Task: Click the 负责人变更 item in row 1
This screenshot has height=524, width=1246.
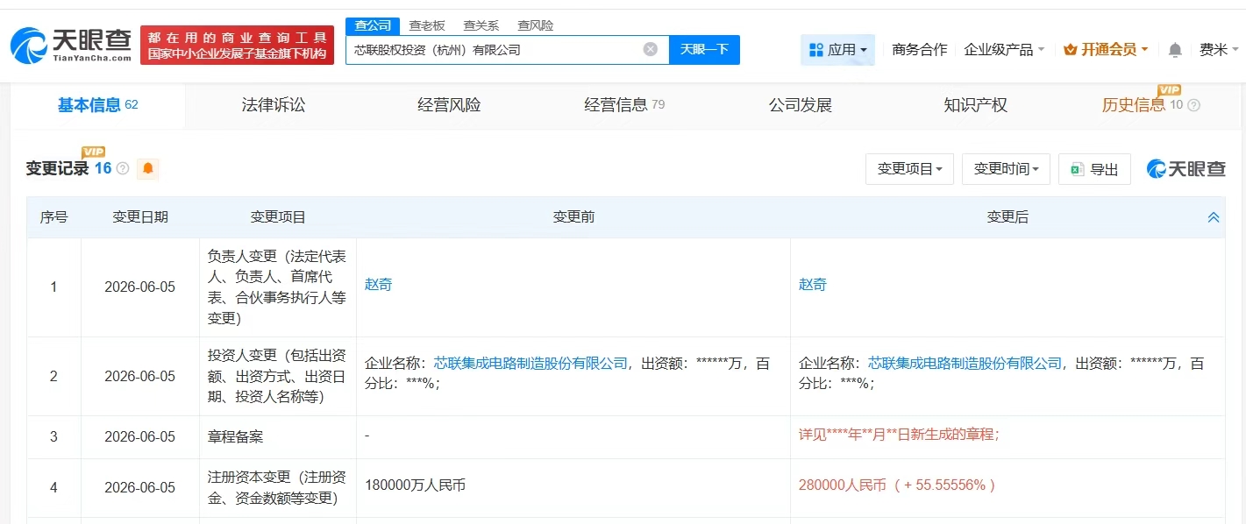Action: pos(277,287)
